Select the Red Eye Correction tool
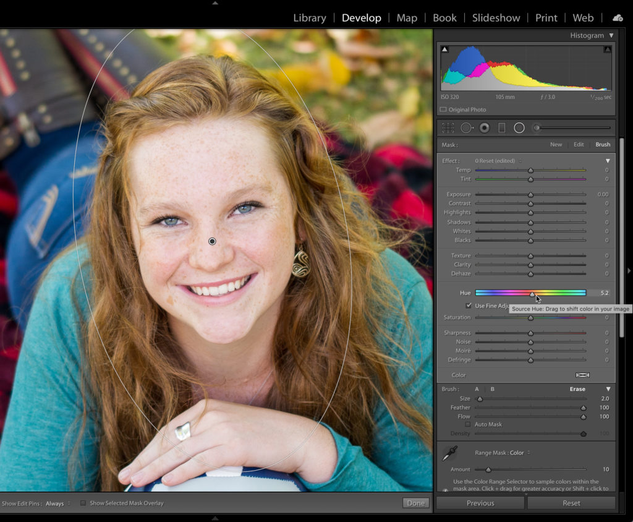633x522 pixels. tap(485, 128)
